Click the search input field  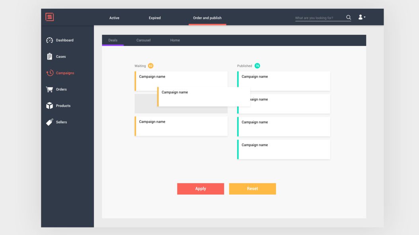(320, 18)
